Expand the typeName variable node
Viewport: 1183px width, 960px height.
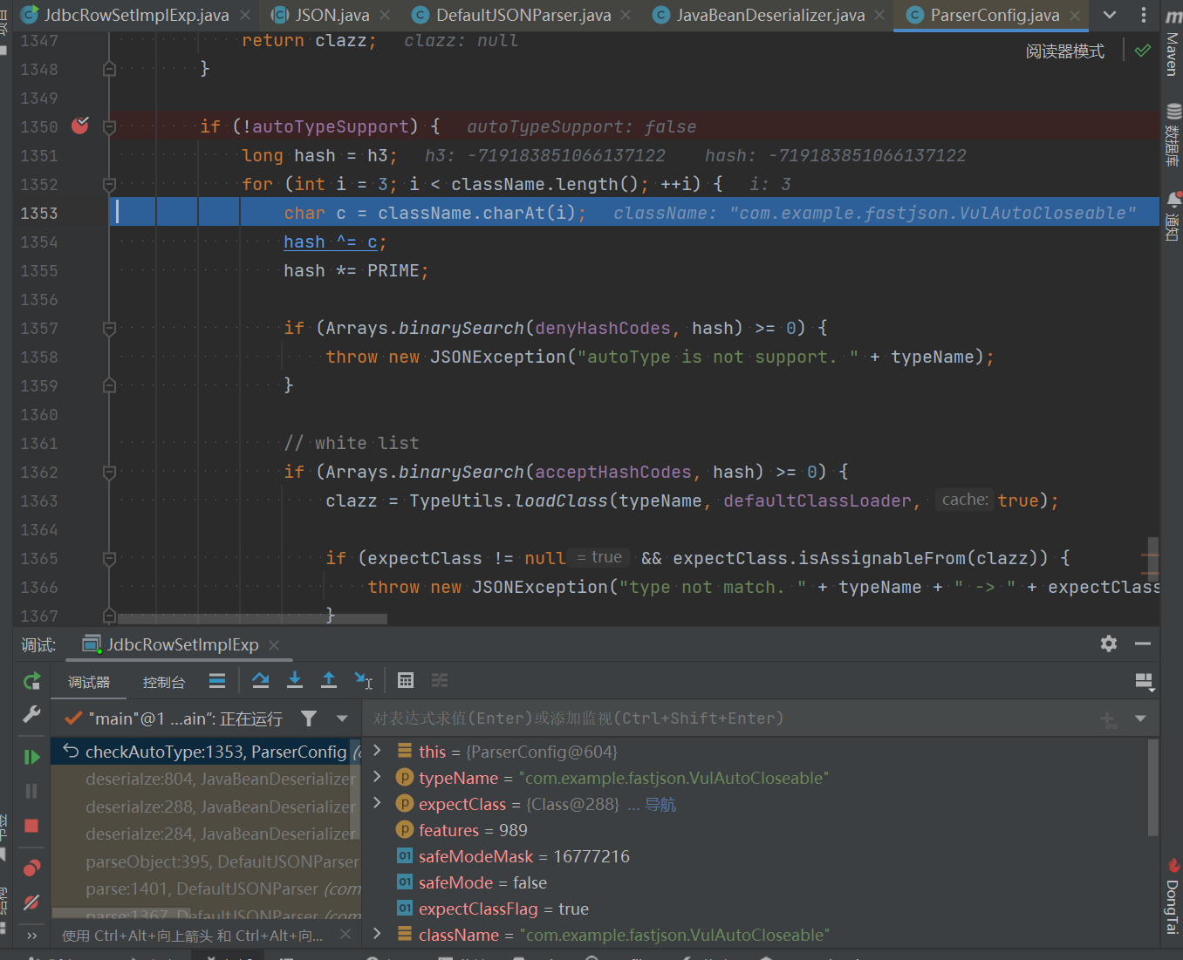click(x=377, y=776)
